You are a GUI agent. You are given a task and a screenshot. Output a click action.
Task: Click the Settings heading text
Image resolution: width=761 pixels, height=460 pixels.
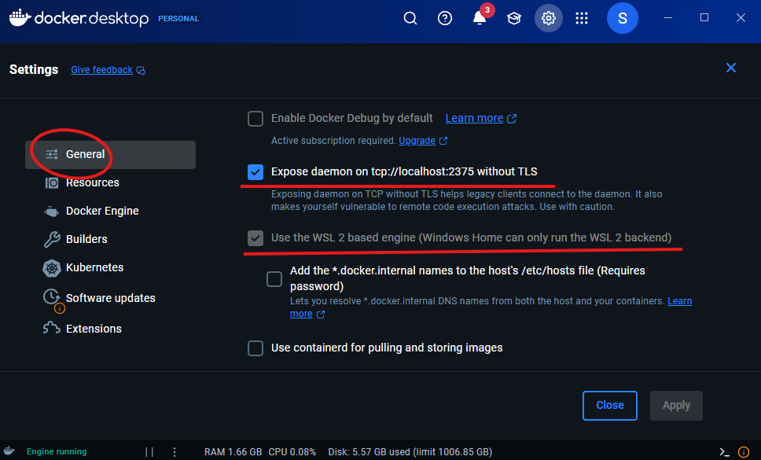click(x=34, y=70)
